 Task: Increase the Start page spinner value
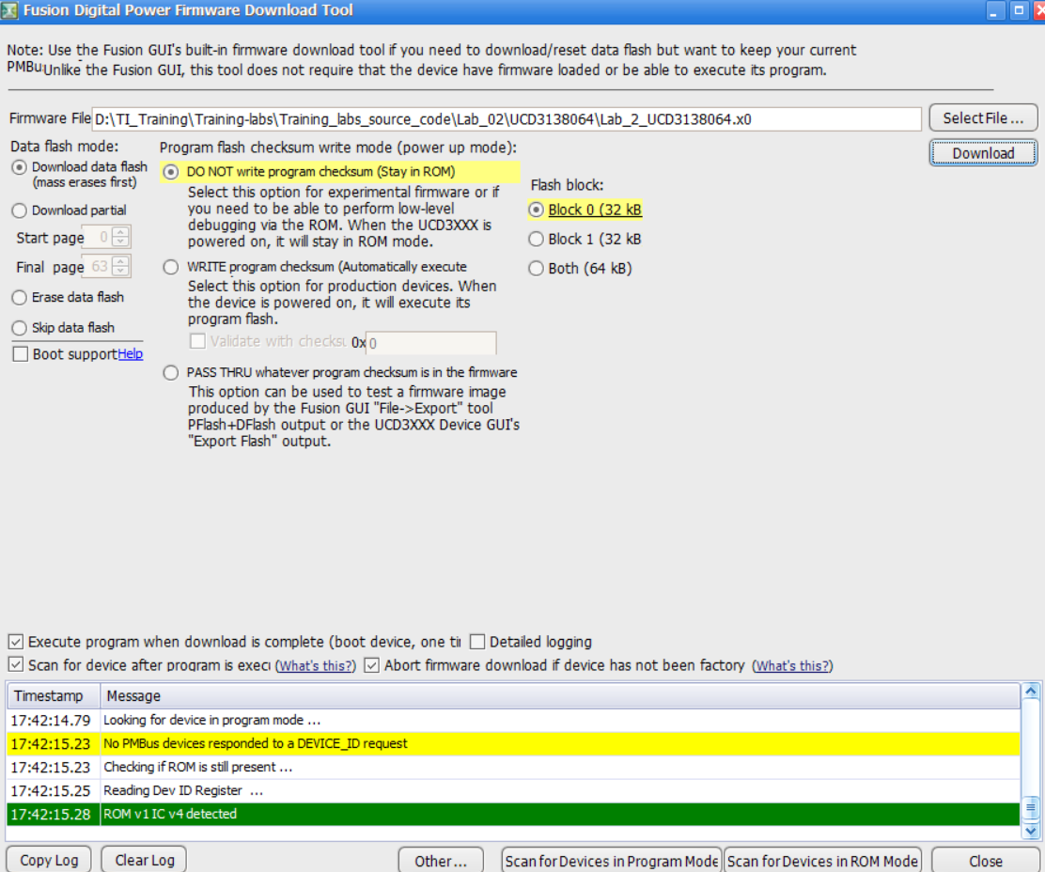click(120, 231)
